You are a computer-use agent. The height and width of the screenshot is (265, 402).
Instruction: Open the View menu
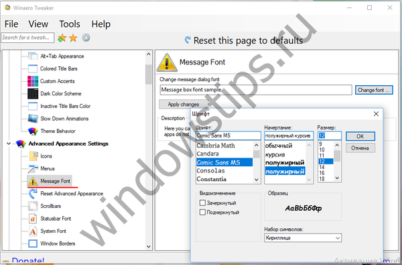coord(38,24)
